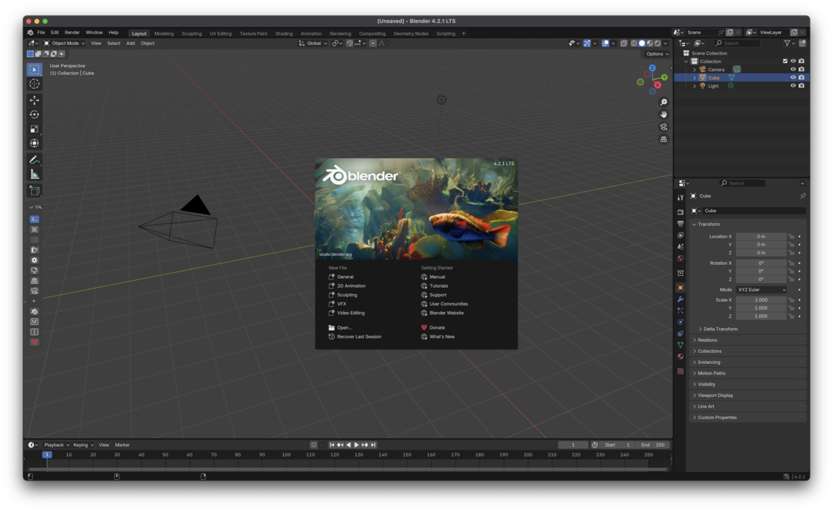Click the End frame 250 field
The width and height of the screenshot is (833, 511).
653,445
